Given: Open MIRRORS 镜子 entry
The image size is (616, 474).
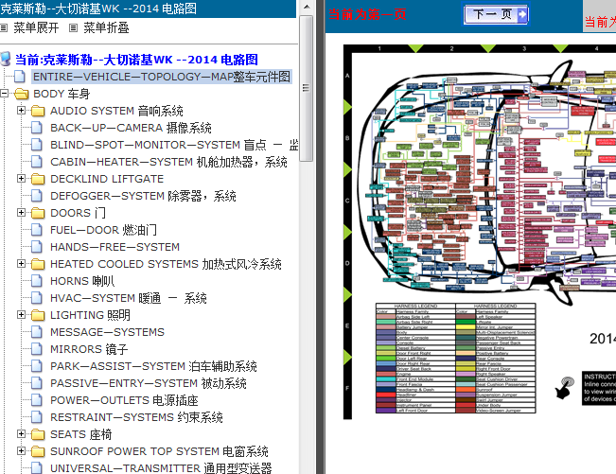Looking at the screenshot, I should (x=89, y=349).
